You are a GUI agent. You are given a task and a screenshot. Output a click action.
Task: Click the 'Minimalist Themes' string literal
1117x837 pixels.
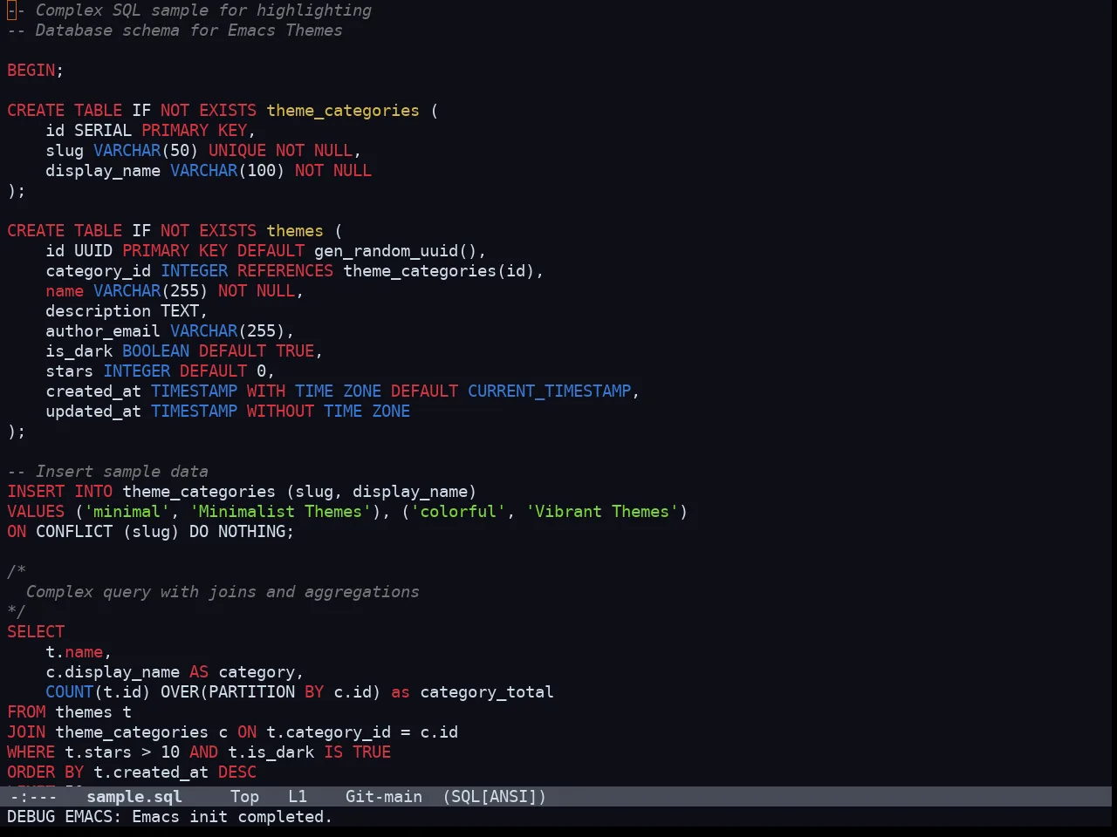280,512
